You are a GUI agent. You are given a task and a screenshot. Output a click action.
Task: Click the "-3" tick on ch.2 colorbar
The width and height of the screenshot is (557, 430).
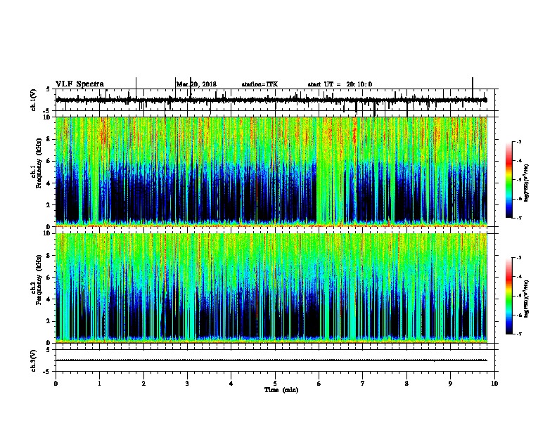pos(519,258)
